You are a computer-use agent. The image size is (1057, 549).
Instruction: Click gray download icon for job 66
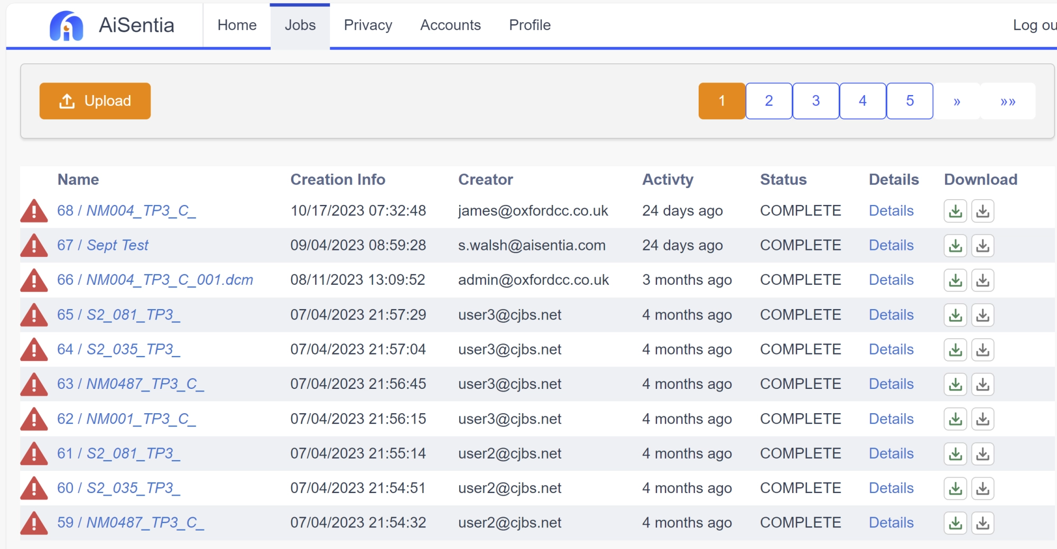pyautogui.click(x=982, y=280)
